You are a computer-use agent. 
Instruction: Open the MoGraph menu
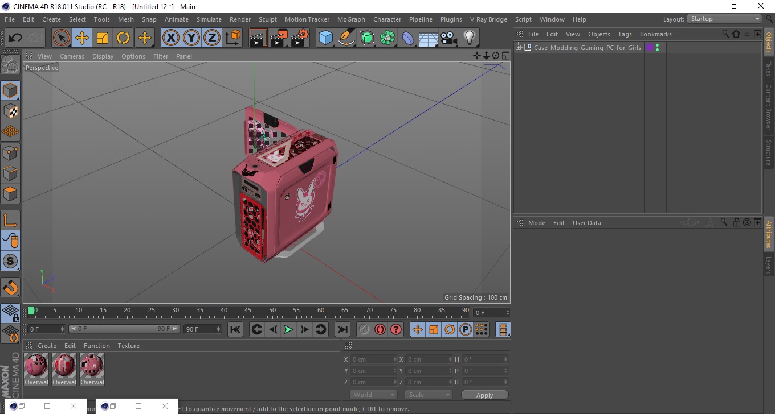tap(351, 19)
